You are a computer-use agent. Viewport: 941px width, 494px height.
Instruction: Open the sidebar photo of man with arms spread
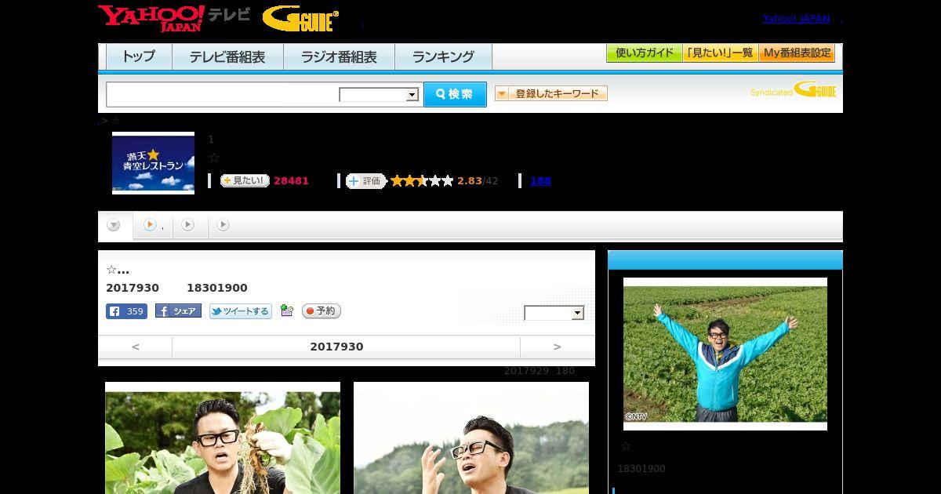725,354
